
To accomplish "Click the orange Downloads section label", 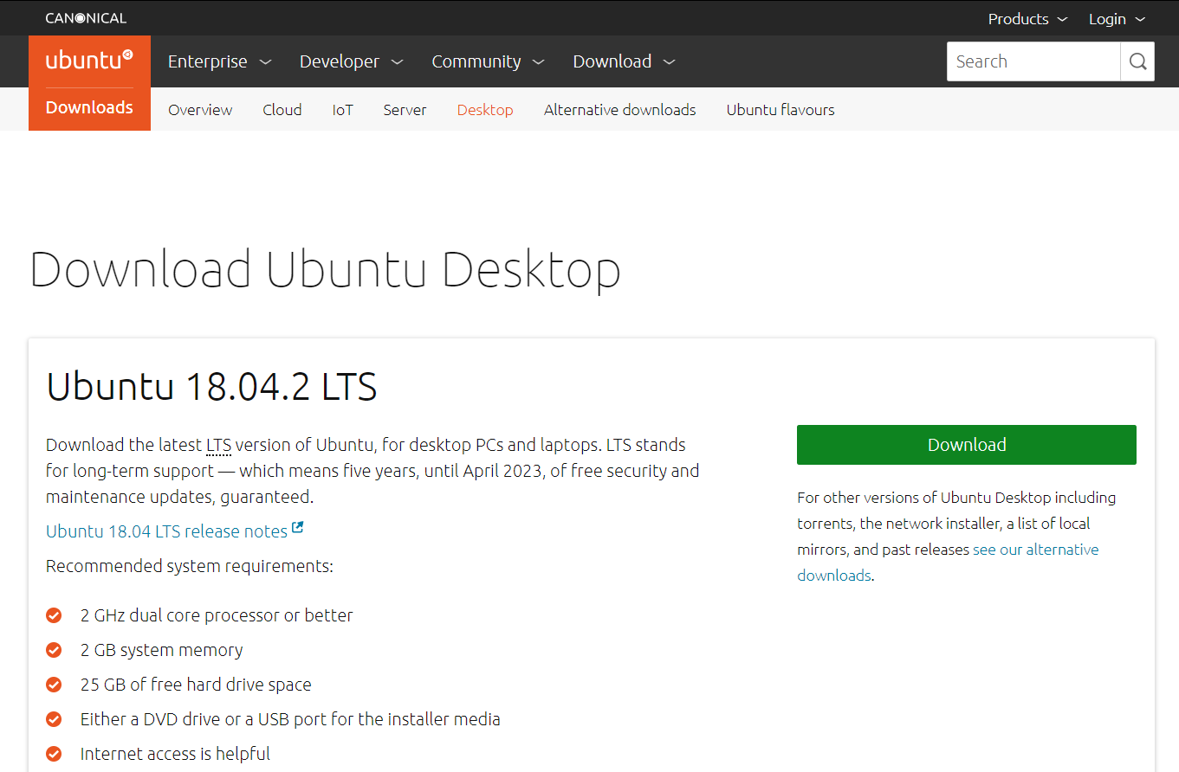I will coord(89,107).
